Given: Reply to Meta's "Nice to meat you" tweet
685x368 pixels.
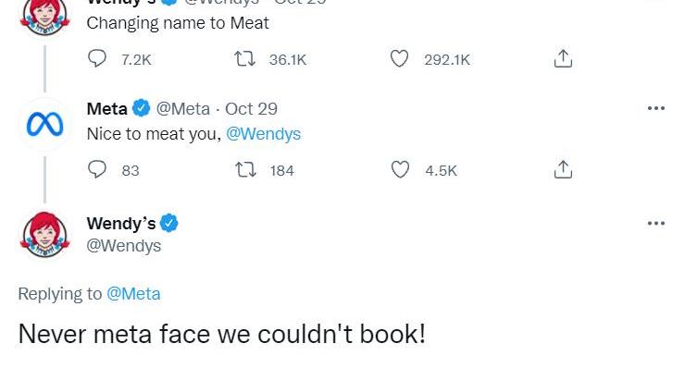Looking at the screenshot, I should tap(97, 169).
